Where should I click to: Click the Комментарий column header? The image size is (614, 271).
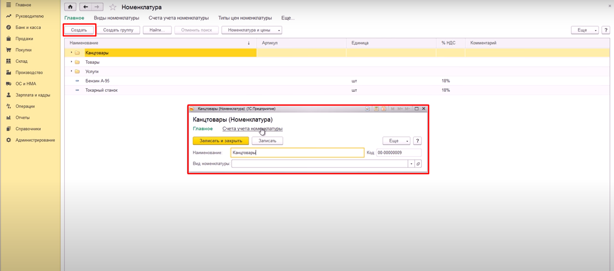(x=537, y=43)
